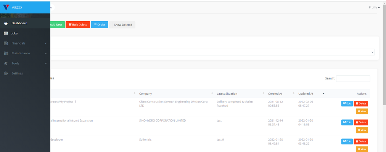Click the Add New button
This screenshot has width=386, height=152.
coord(57,25)
